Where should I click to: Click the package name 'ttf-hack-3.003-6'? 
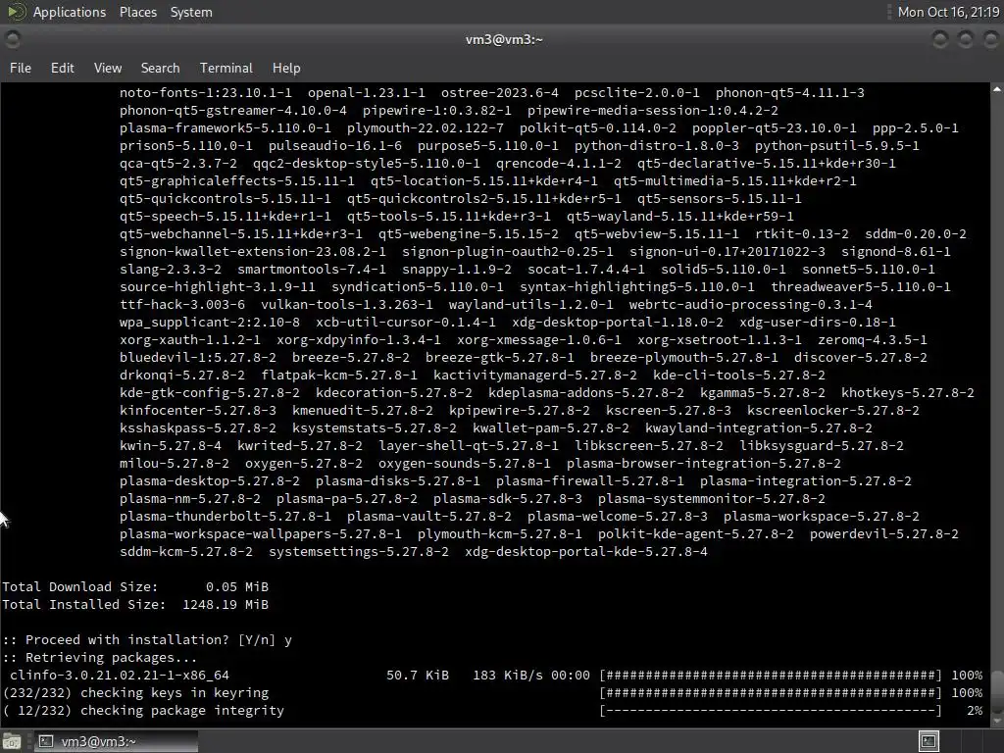point(181,305)
